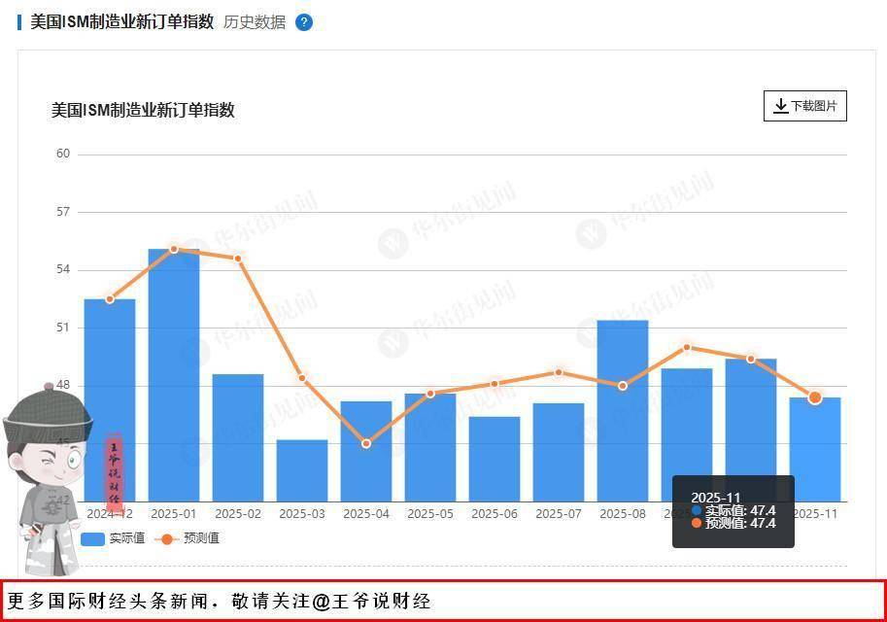Click the 历史数据 label in header
The width and height of the screenshot is (887, 622).
[255, 22]
